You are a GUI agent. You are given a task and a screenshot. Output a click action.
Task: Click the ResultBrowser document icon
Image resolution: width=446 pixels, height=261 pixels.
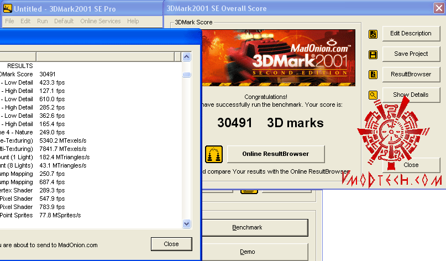[x=373, y=75]
